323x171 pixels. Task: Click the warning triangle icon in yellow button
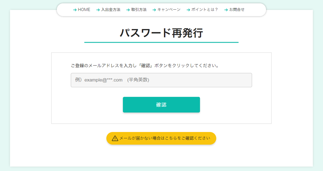(x=115, y=138)
